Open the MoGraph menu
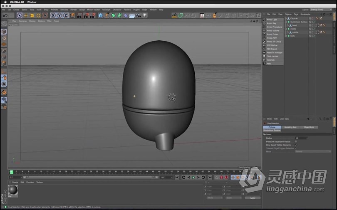This screenshot has height=210, width=337. [106, 10]
